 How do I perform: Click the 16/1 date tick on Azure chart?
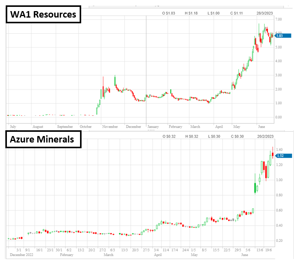(39, 250)
